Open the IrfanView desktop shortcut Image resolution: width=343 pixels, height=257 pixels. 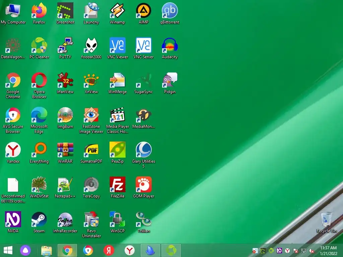tap(65, 83)
